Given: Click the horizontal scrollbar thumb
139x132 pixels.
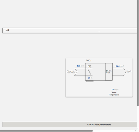Looking at the screenshot, I should [x=46, y=131].
